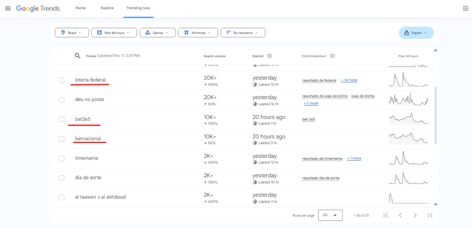Click the hashtag icon in All trends filter
The image size is (472, 228).
pyautogui.click(x=186, y=33)
